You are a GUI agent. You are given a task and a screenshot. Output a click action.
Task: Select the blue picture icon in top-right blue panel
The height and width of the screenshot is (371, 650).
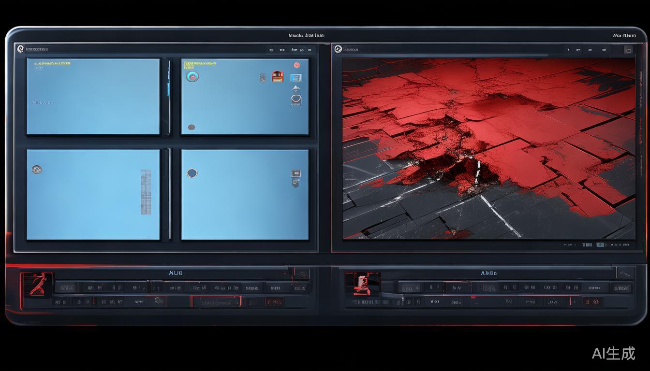pos(295,77)
